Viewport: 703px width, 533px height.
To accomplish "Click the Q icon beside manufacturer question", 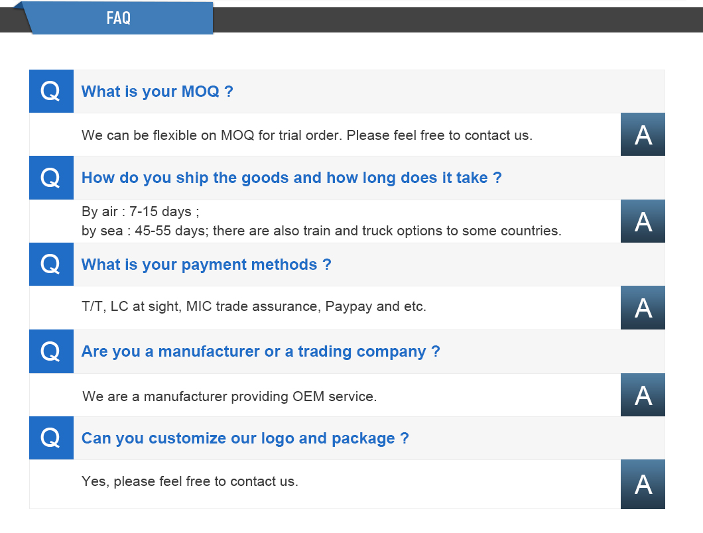I will (x=51, y=351).
